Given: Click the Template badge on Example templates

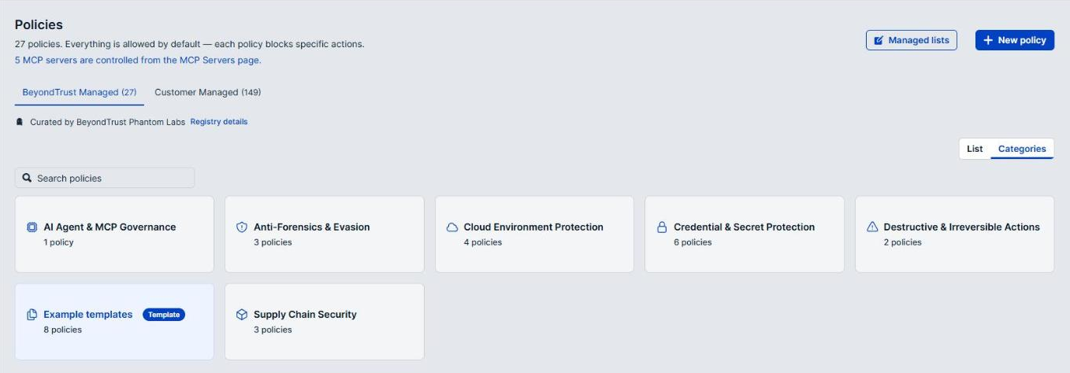Looking at the screenshot, I should tap(164, 314).
